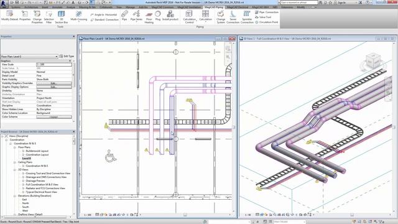Viewport: 398px width, 224px height.
Task: Click the Standard Connection tool
Action: click(x=104, y=19)
